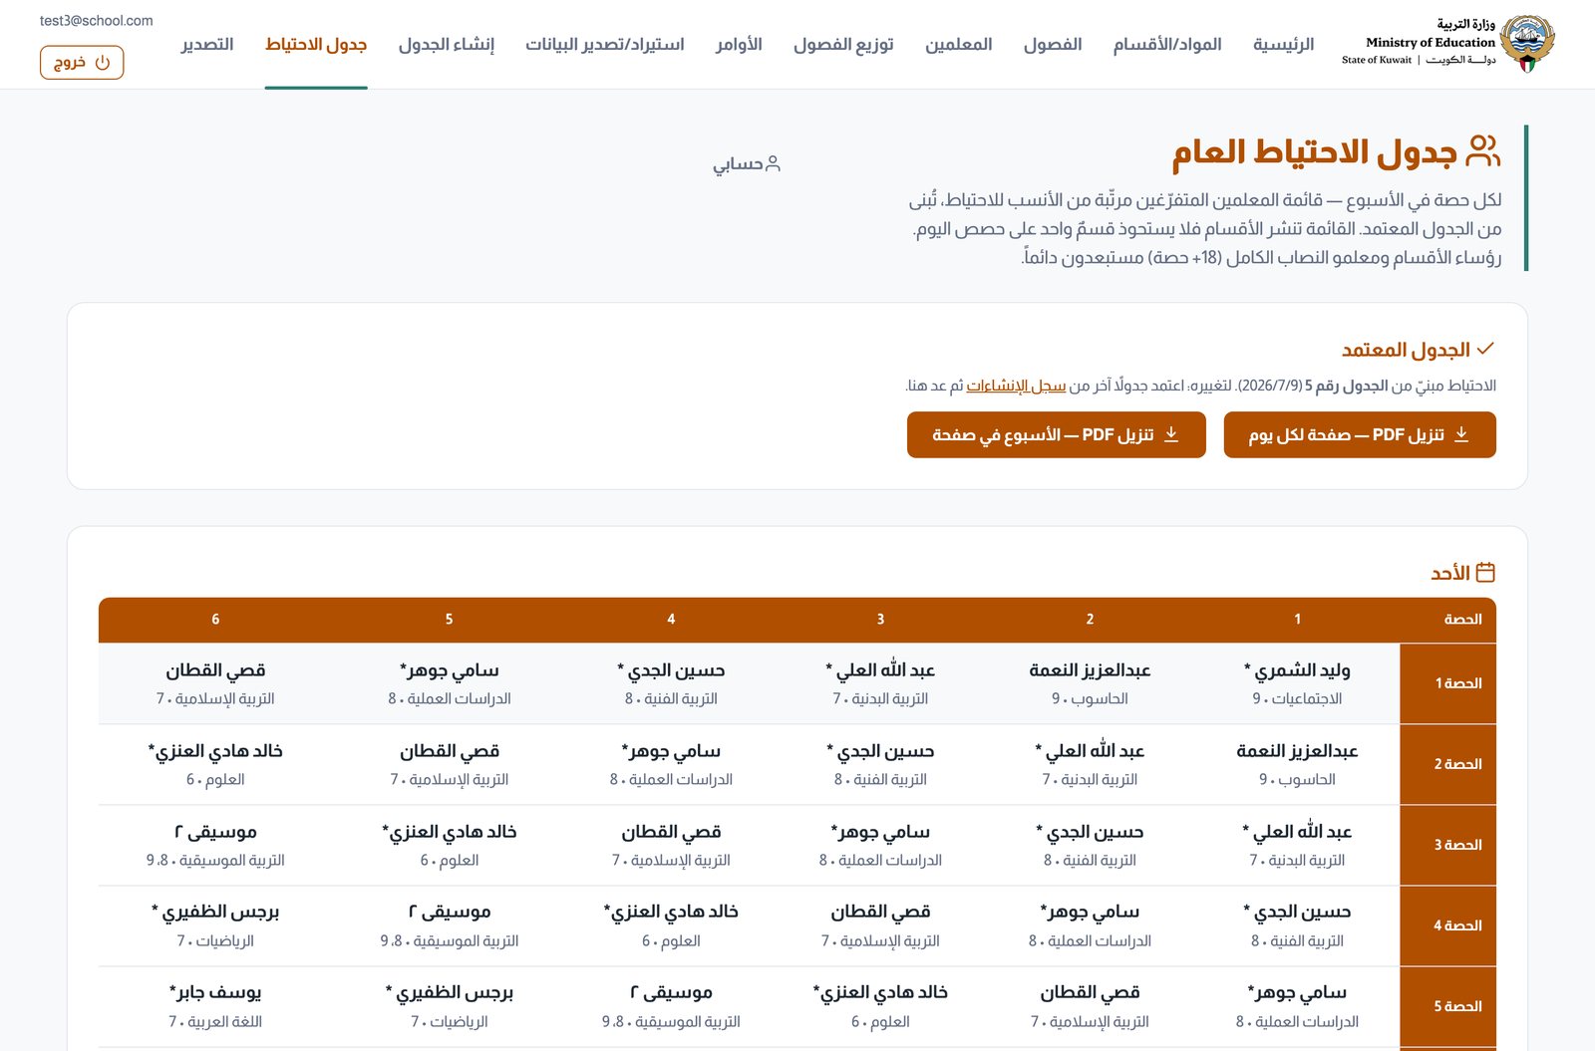
Task: Click الحصة 1 row header
Action: (1447, 683)
